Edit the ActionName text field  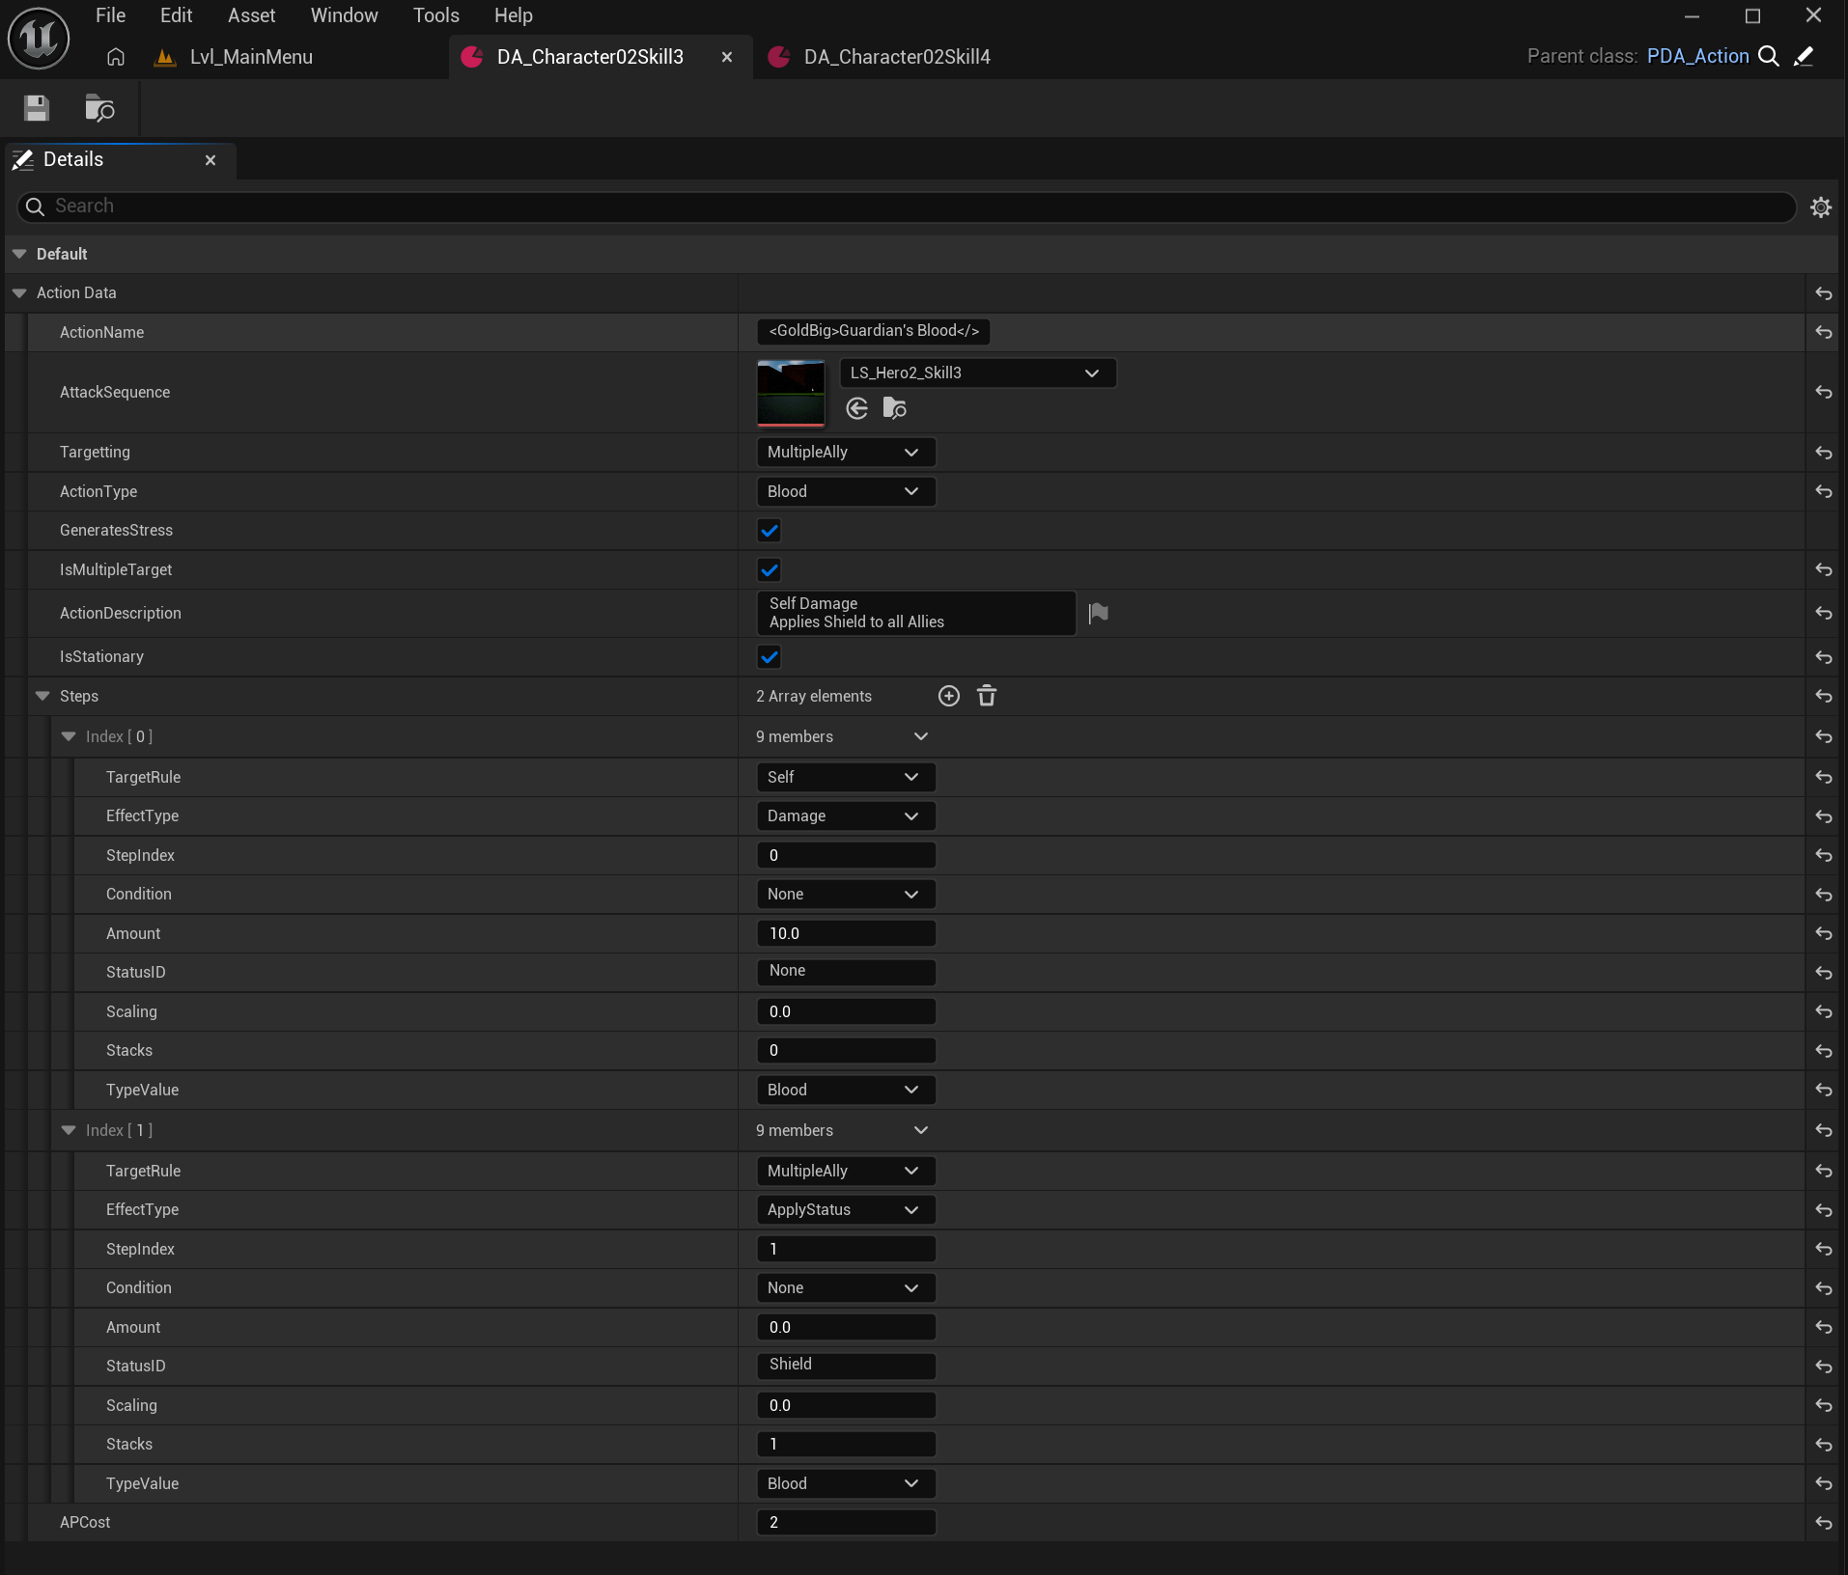pos(874,331)
